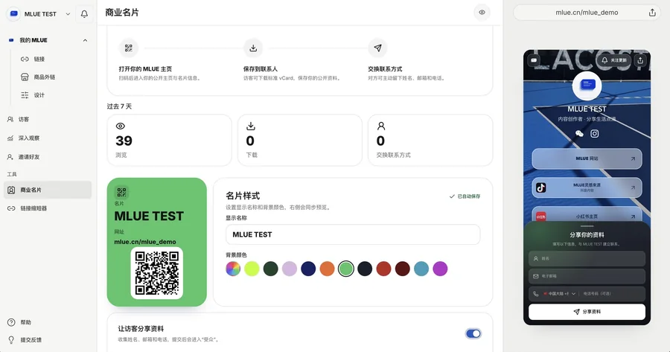Select the brick red background color
670x352 pixels.
click(383, 269)
